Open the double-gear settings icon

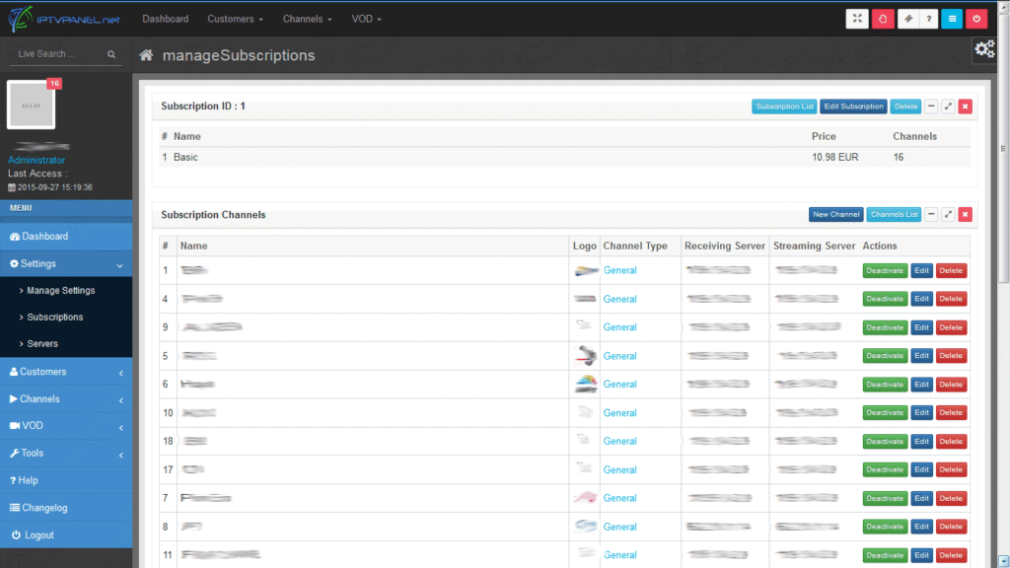(984, 49)
